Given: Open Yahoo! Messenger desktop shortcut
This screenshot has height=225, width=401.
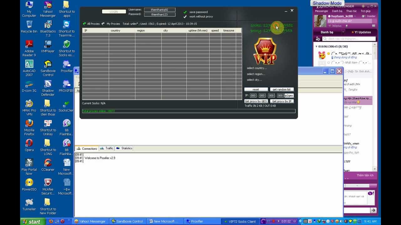Looking at the screenshot, I should (48, 9).
